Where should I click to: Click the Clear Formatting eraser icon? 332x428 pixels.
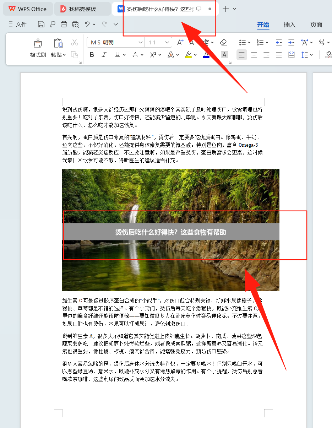[x=223, y=42]
